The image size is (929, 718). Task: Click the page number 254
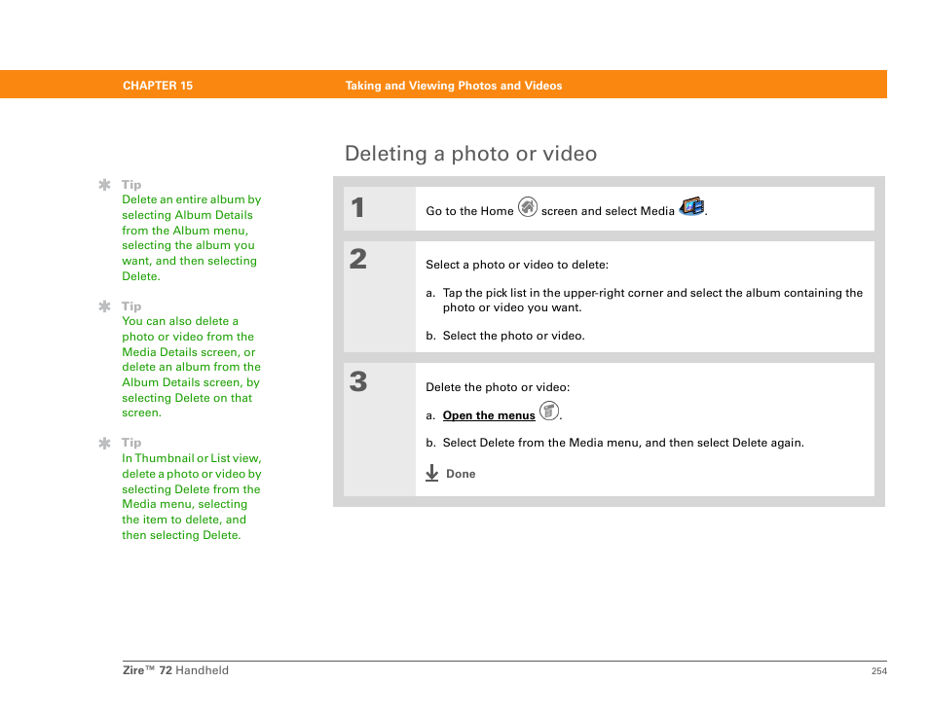point(879,670)
